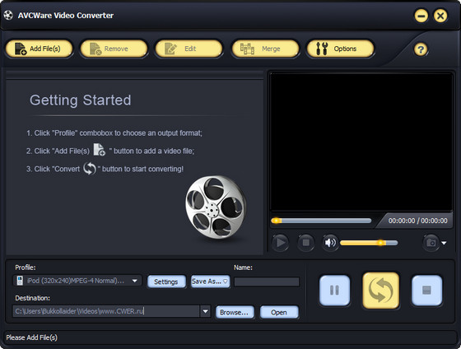Click the Browse... button

tap(235, 312)
